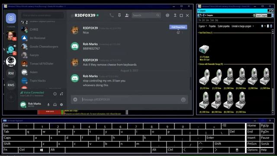
Task: Open Adam direct message
Action: pyautogui.click(x=42, y=72)
